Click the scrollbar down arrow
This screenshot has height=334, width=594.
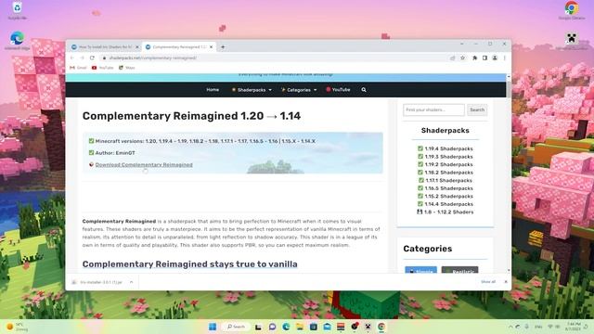coord(509,270)
